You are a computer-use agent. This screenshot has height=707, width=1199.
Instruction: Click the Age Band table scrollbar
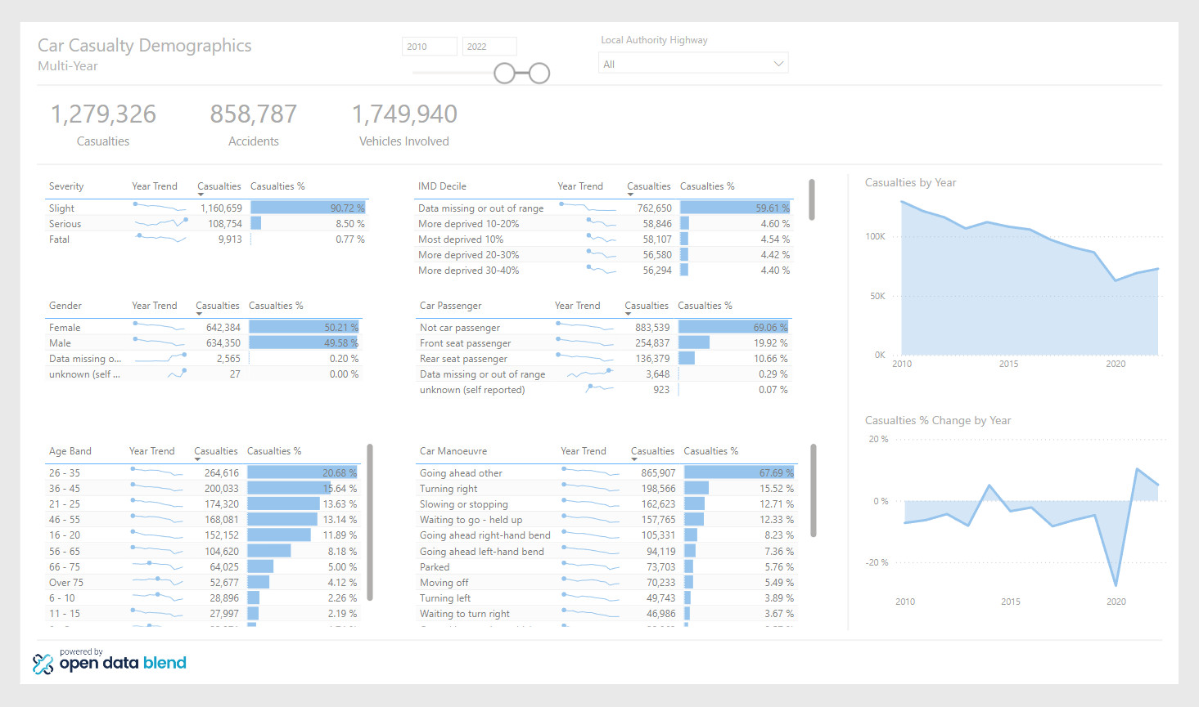pyautogui.click(x=370, y=522)
